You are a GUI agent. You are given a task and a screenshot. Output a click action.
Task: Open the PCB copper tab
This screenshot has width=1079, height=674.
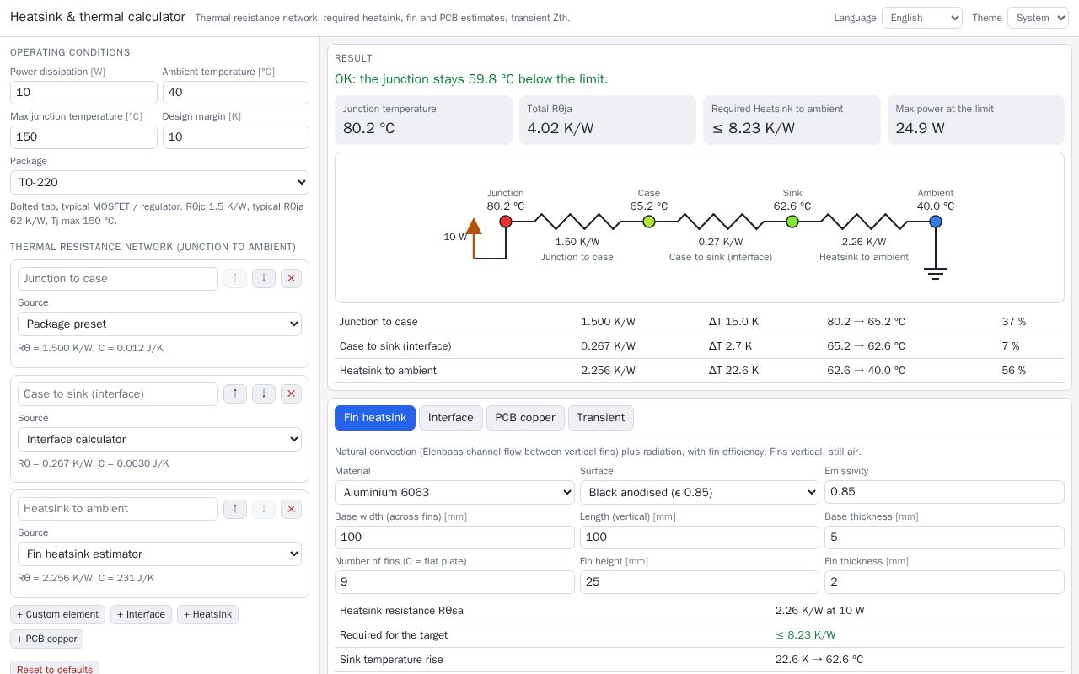tap(525, 418)
